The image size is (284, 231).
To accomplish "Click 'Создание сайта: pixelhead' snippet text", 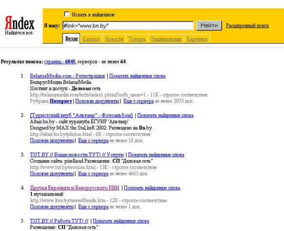I will point(57,161).
